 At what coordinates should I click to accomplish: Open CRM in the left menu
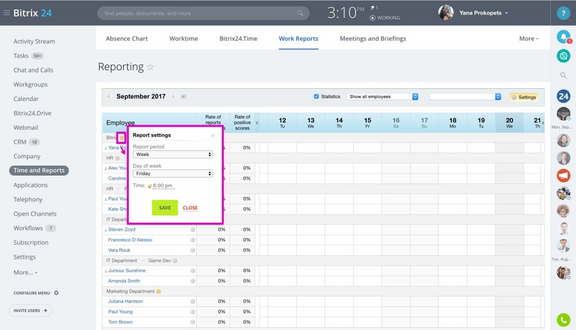[x=20, y=142]
